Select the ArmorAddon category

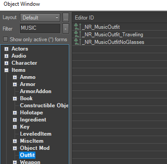(36, 91)
